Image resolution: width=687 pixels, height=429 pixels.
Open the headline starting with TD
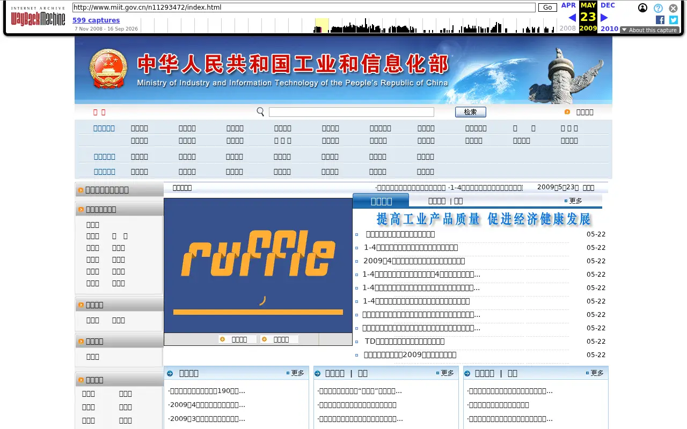(x=405, y=341)
